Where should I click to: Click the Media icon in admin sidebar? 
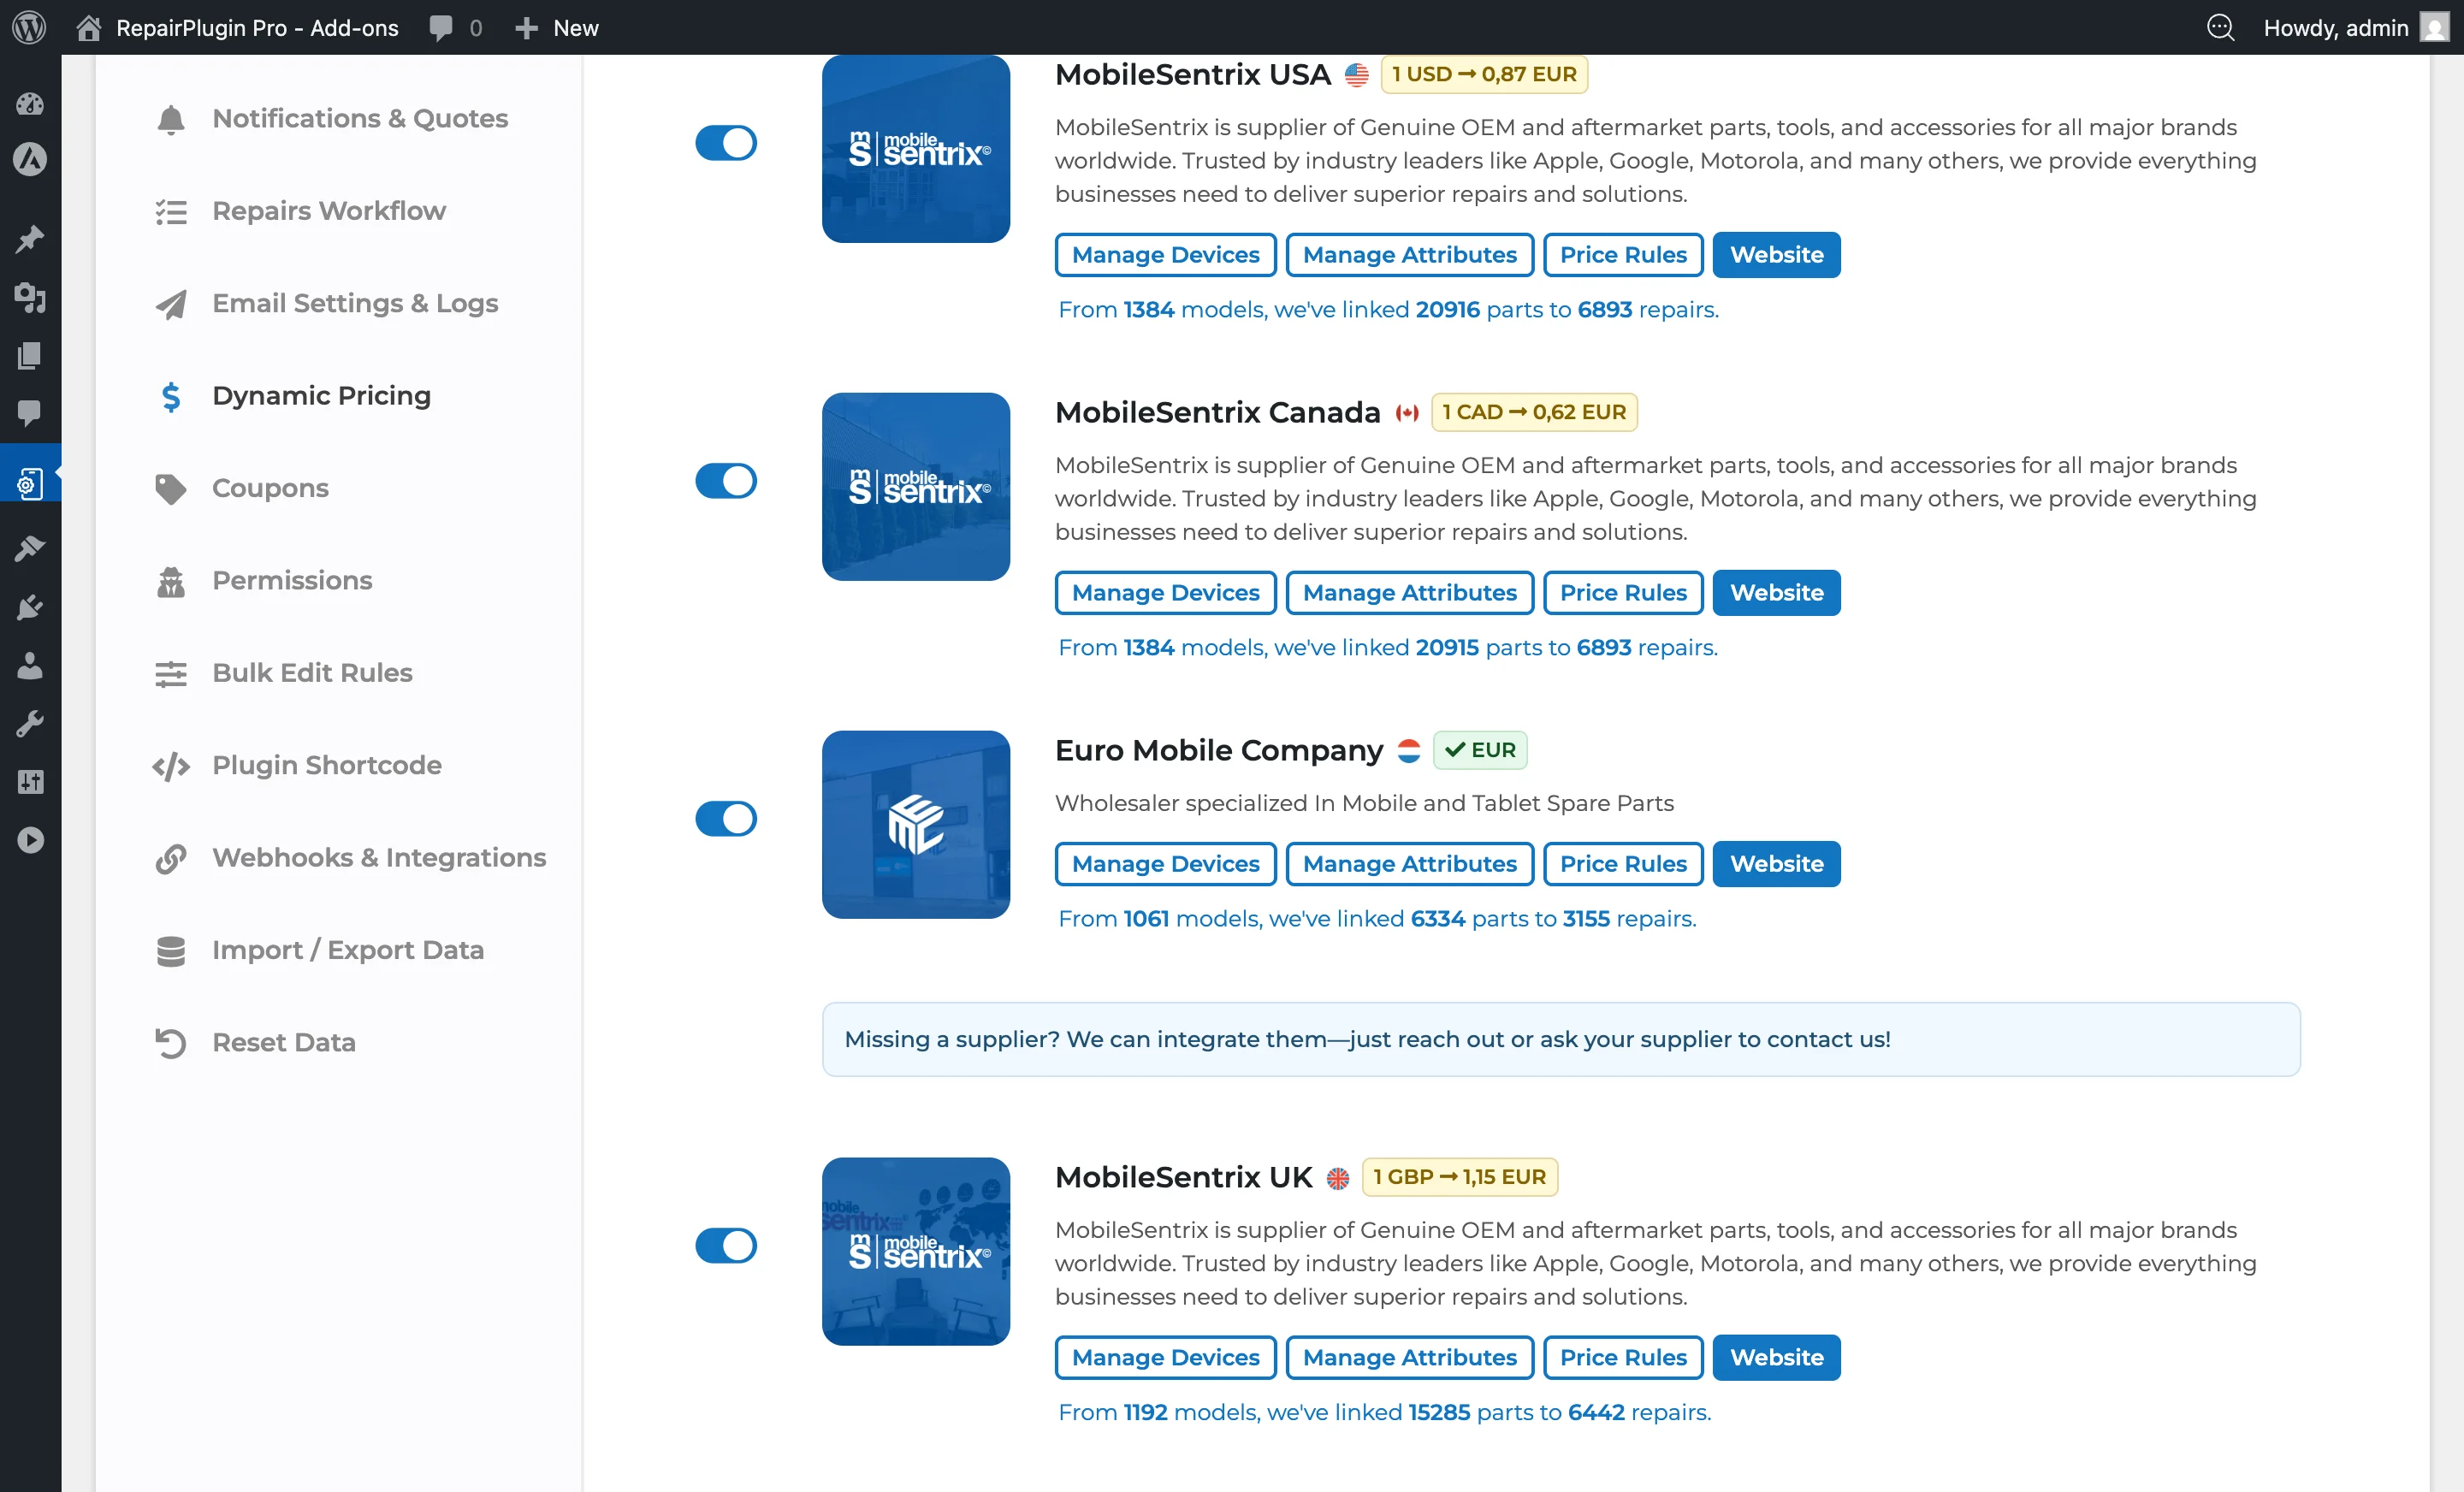coord(30,297)
